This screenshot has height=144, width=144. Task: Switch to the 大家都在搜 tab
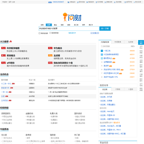point(105,42)
